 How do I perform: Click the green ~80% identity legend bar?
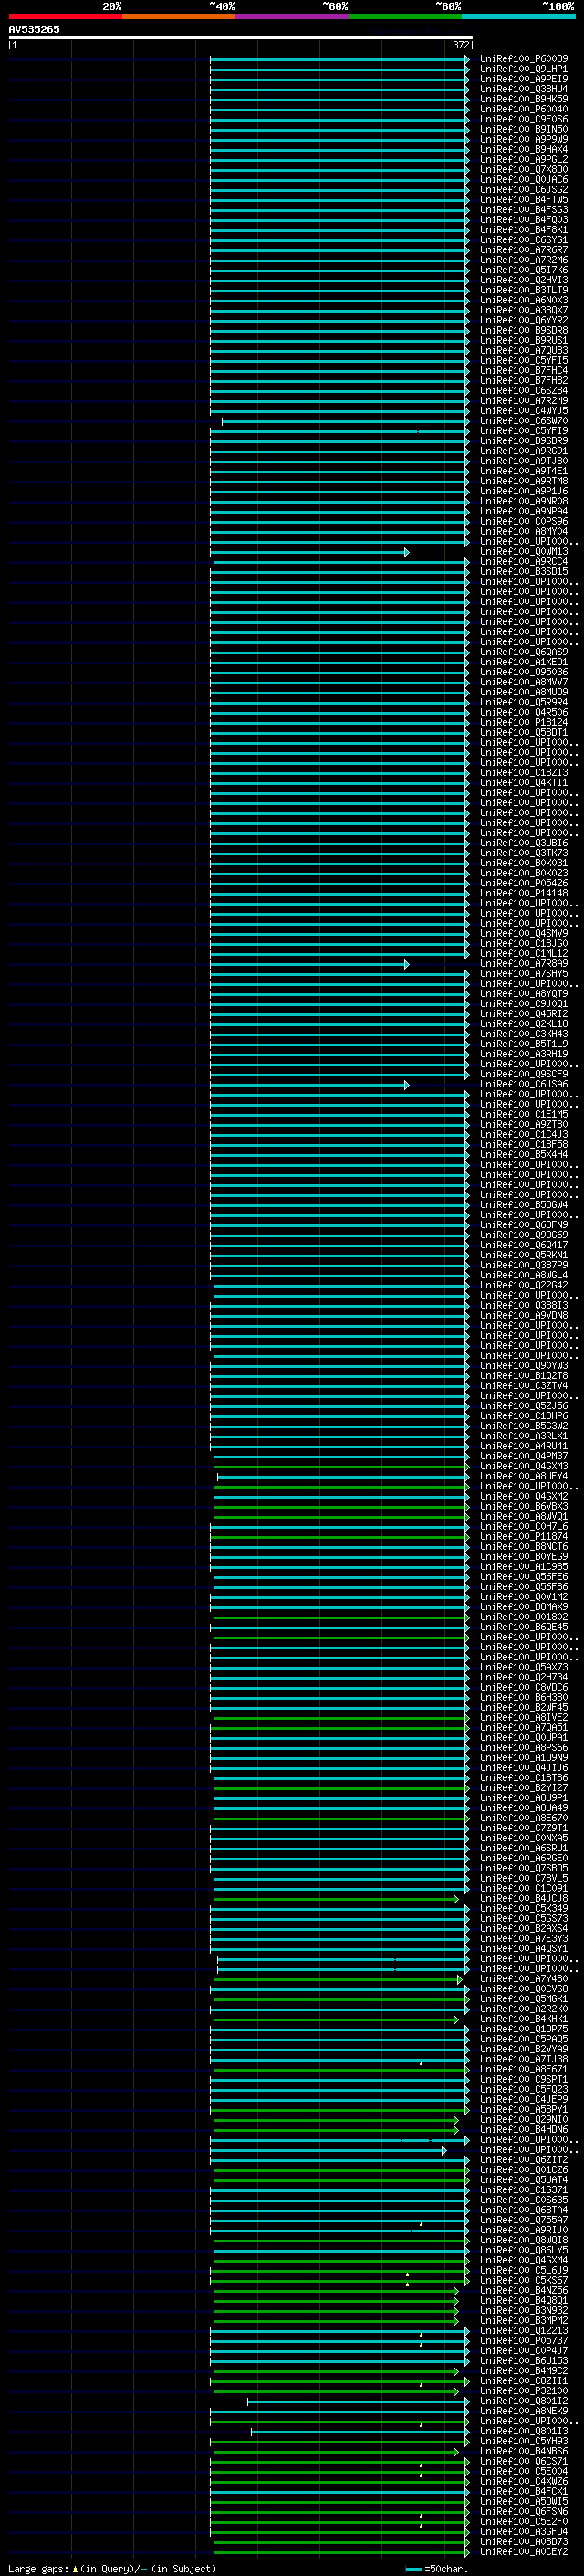pos(405,16)
